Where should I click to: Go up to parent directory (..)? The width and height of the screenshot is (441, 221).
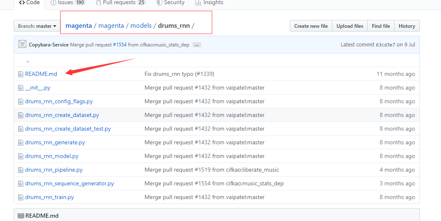(x=27, y=61)
